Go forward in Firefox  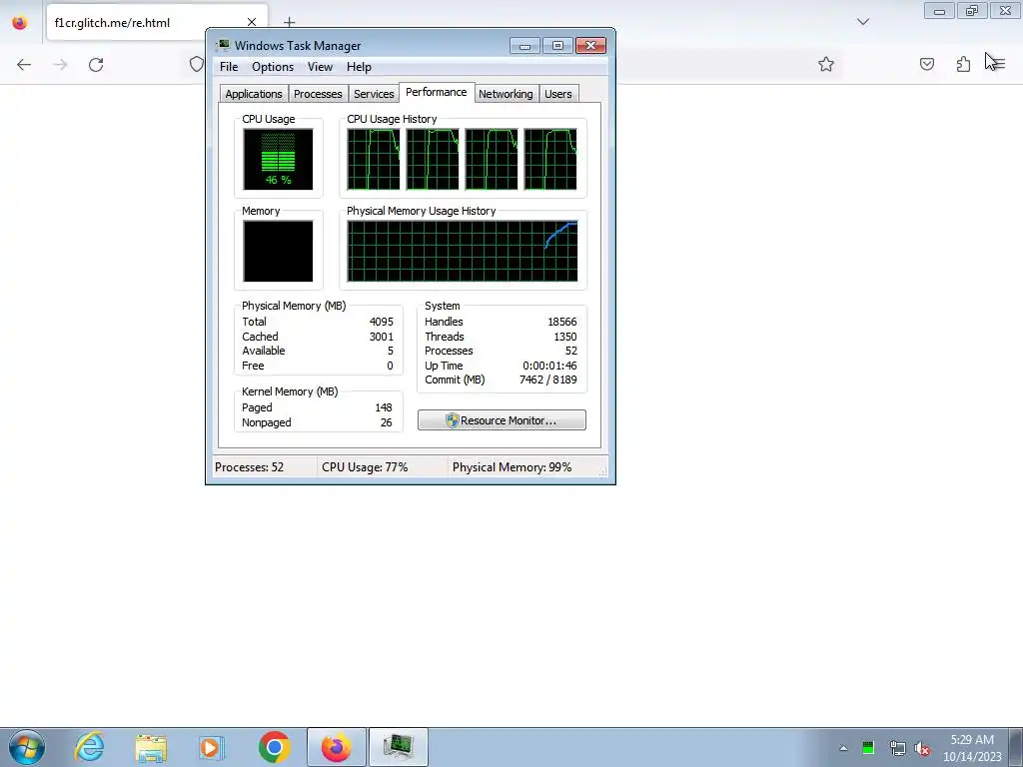[60, 65]
